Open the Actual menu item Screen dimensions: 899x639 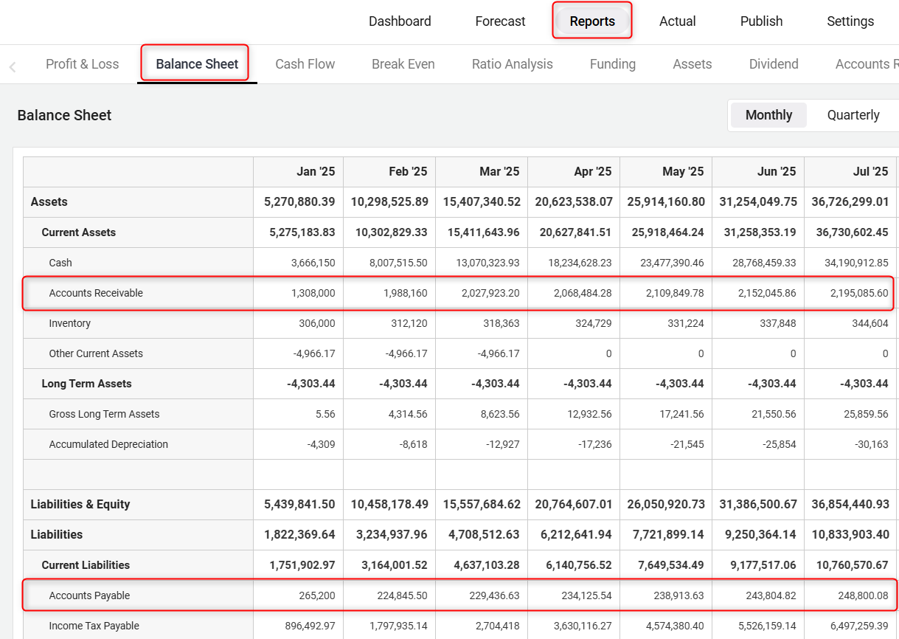coord(677,21)
